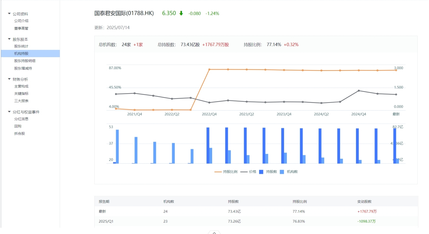This screenshot has height=234, width=429.
Task: Click the 2023/Q4 axis label
Action: click(284, 114)
